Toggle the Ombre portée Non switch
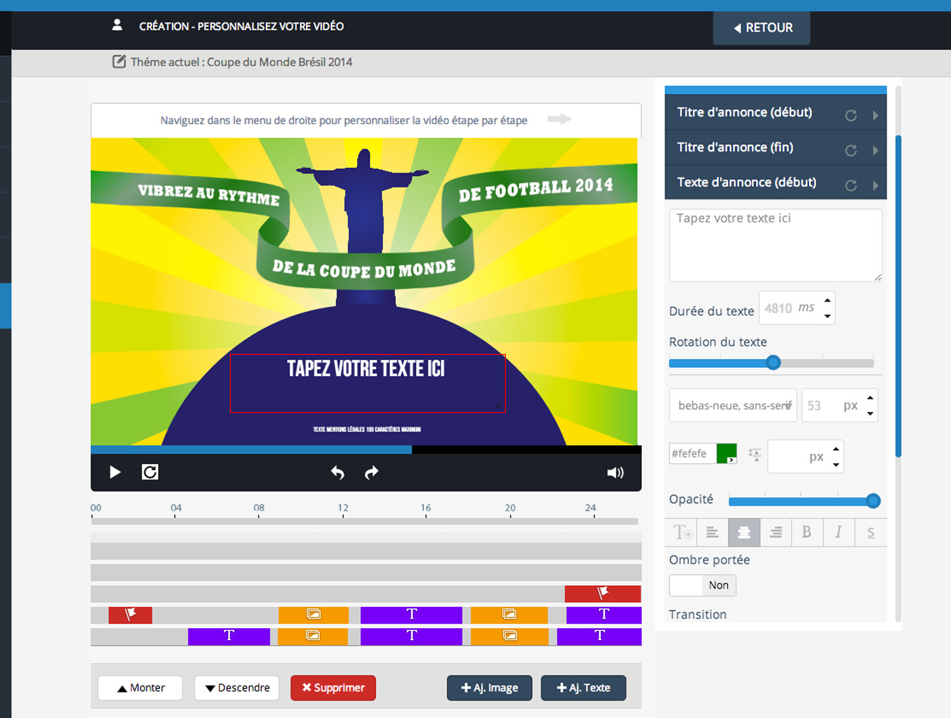Screen dimensions: 951x718 click(x=702, y=585)
